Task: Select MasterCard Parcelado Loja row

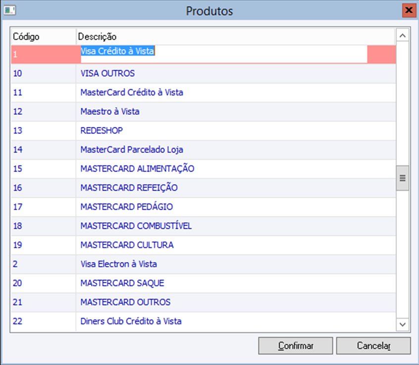Action: (204, 150)
